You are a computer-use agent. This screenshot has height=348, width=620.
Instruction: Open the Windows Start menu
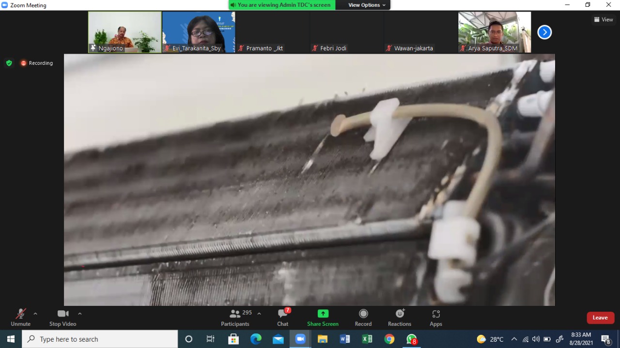(x=11, y=339)
